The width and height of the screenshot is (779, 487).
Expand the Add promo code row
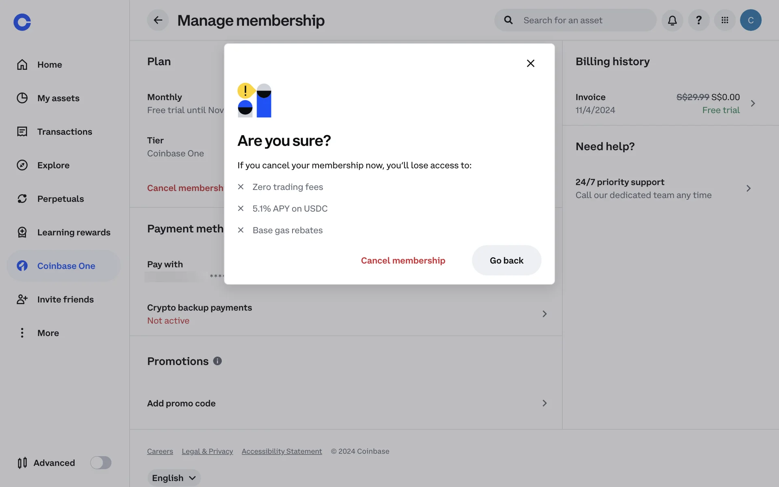(544, 403)
